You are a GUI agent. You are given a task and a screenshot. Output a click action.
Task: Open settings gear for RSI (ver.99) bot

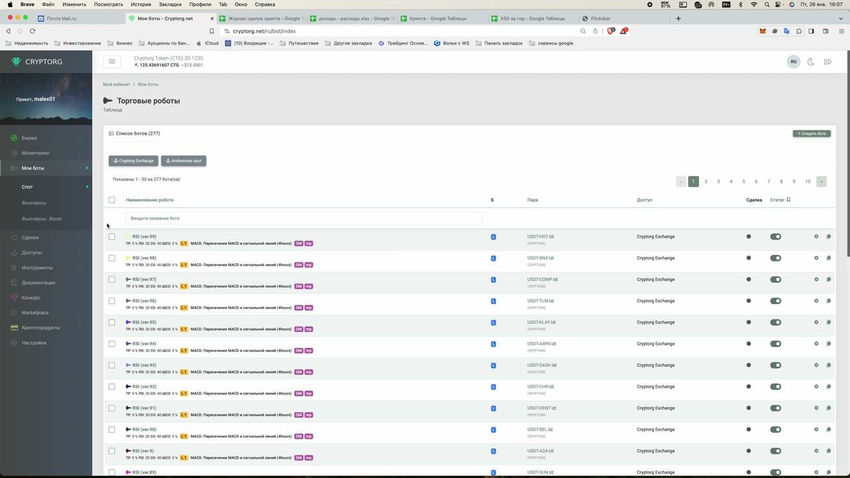(x=816, y=236)
